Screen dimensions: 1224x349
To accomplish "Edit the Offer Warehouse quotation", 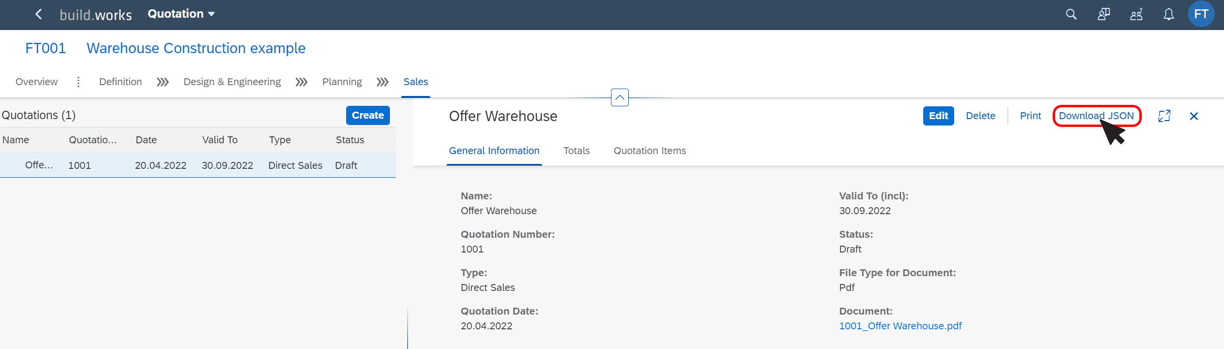I will click(938, 116).
